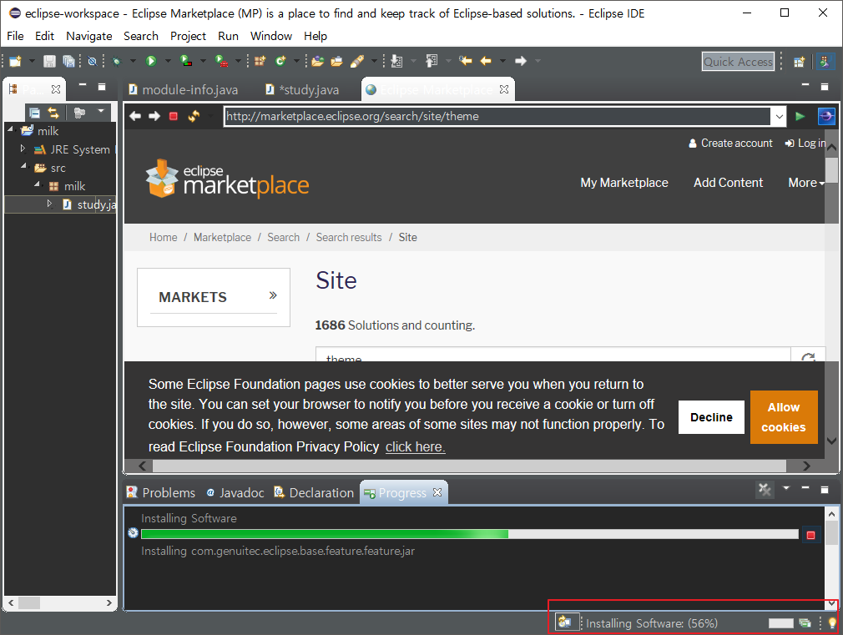Viewport: 843px width, 635px height.
Task: Click the browser Forward arrow
Action: 154,116
